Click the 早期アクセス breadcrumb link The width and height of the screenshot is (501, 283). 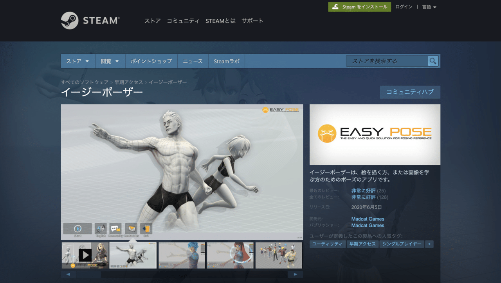point(129,82)
